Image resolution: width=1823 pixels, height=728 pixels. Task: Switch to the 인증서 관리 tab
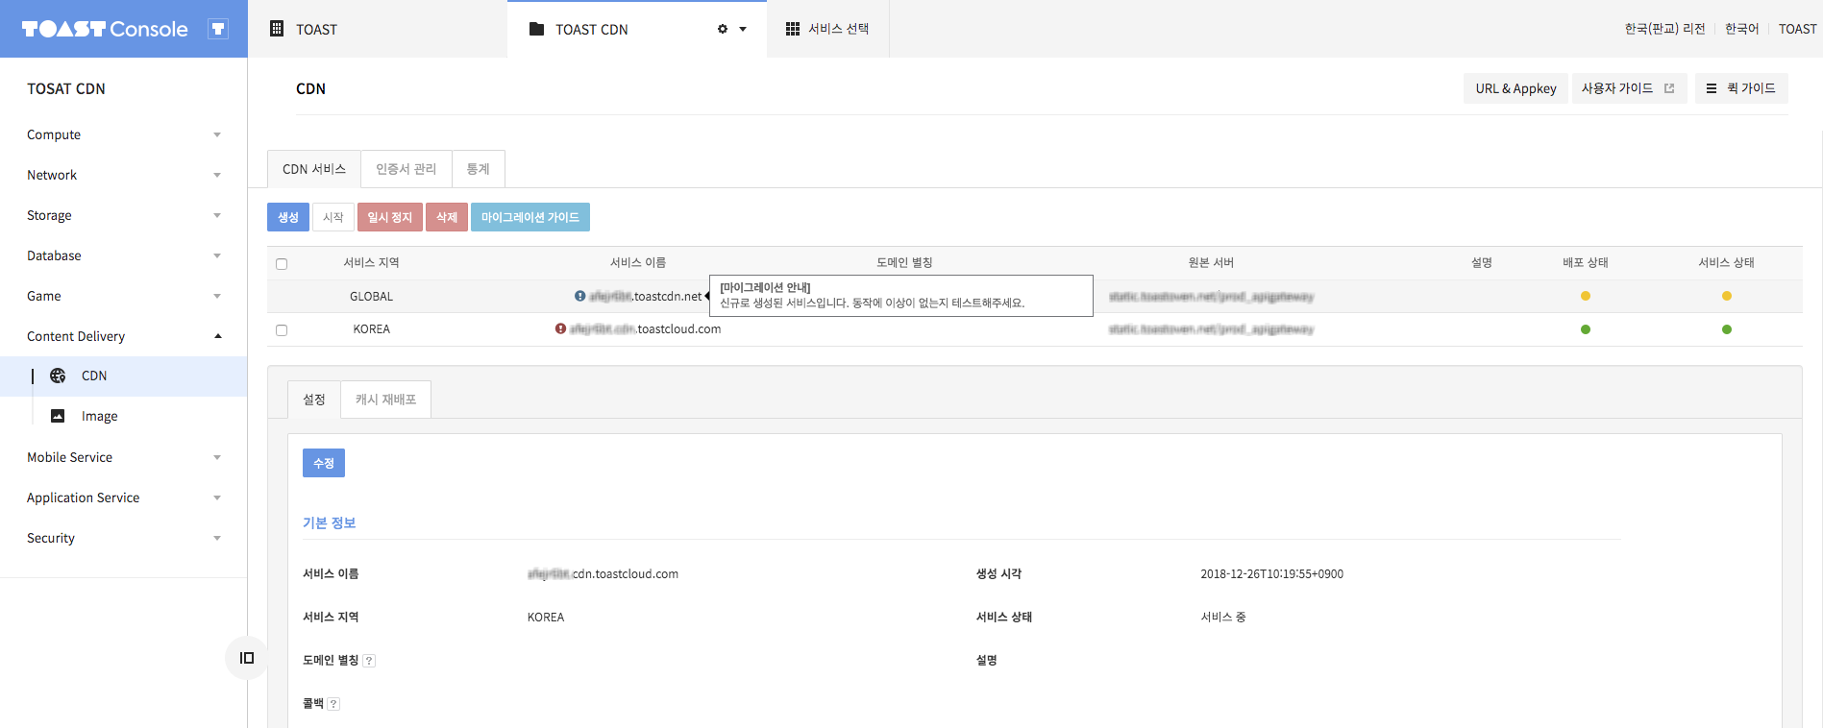(406, 169)
